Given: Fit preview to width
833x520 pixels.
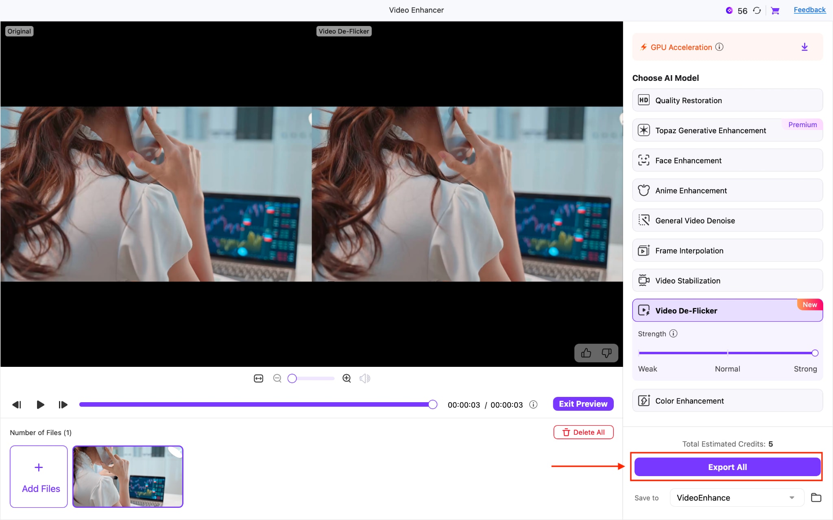Looking at the screenshot, I should coord(259,379).
